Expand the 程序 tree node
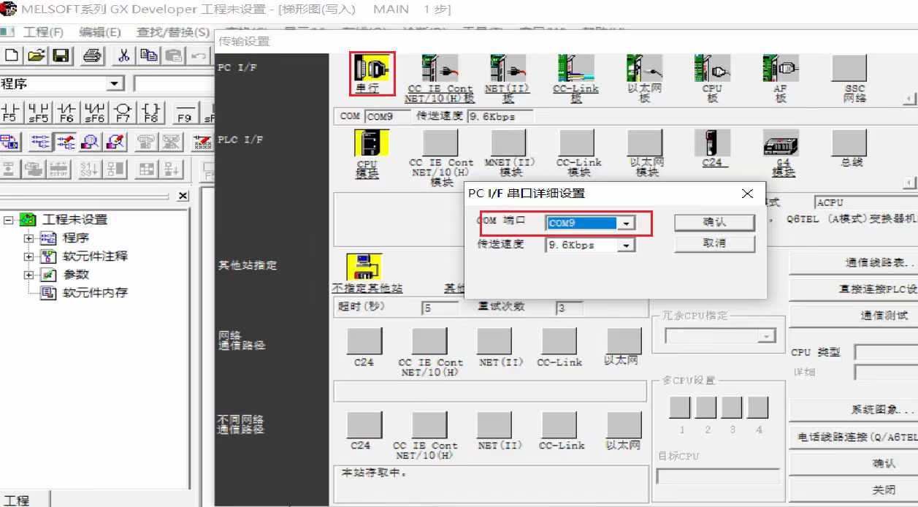918x507 pixels. 29,238
